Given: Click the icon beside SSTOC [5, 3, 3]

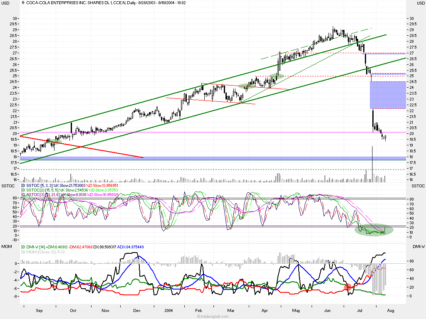Looking at the screenshot, I should tap(23, 186).
